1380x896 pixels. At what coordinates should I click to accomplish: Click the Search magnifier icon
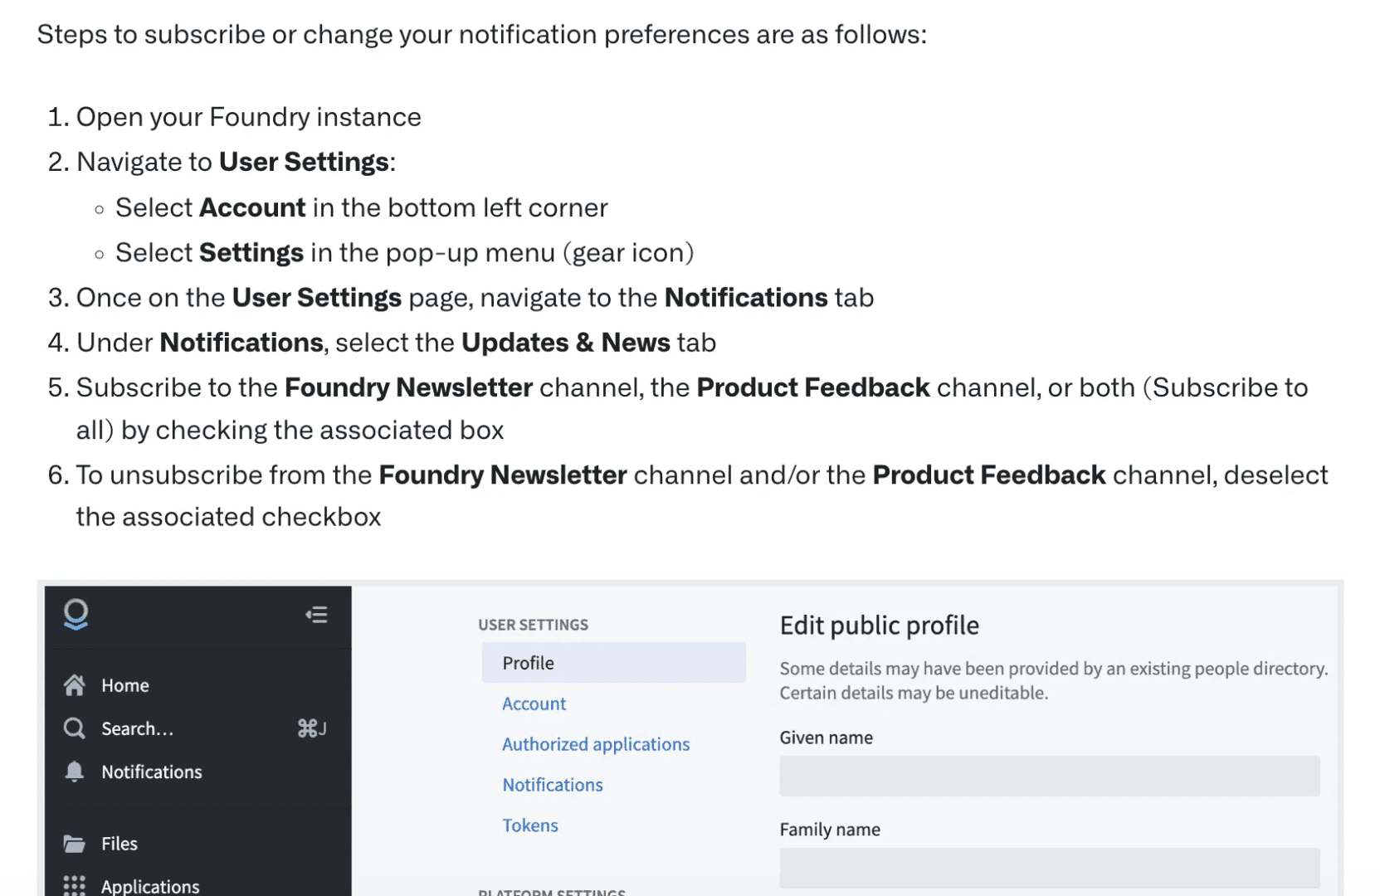tap(74, 728)
